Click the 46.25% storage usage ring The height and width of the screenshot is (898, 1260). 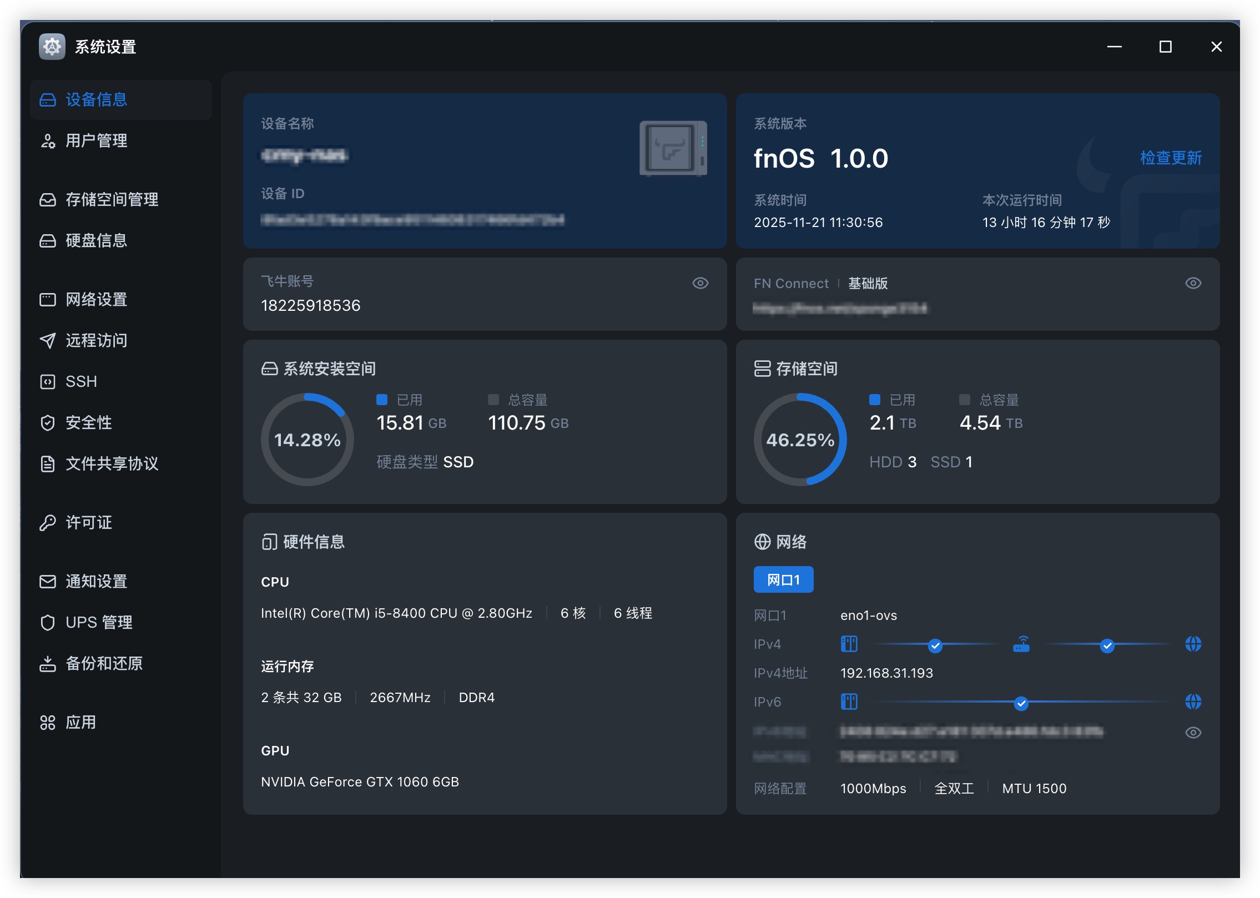(799, 440)
